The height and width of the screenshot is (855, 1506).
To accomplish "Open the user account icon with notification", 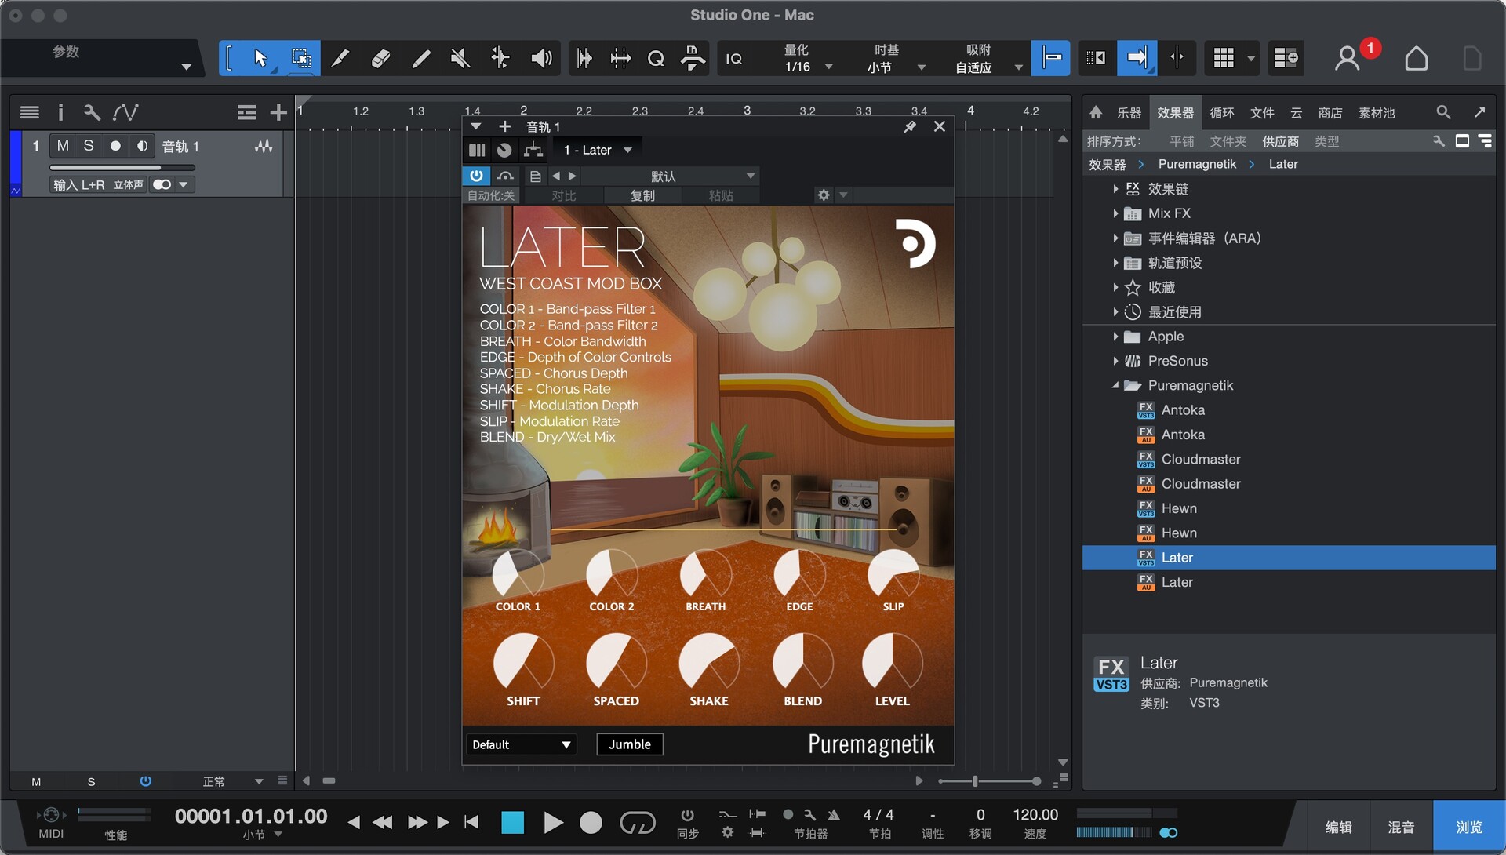I will [1348, 58].
